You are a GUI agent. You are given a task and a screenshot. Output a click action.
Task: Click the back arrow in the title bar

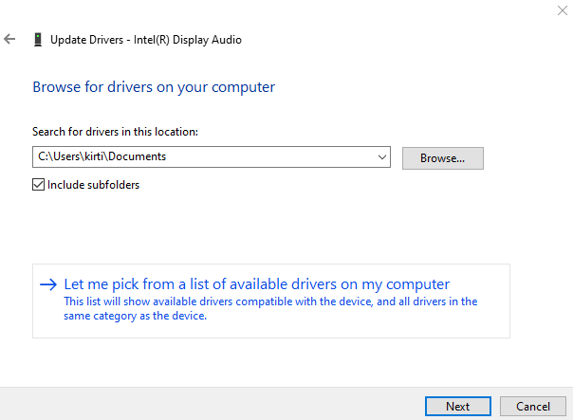(9, 40)
